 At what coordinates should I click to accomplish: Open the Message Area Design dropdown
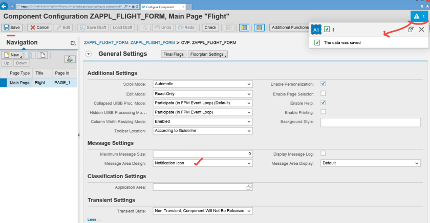203,163
